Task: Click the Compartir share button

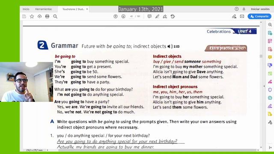Action: (x=259, y=16)
